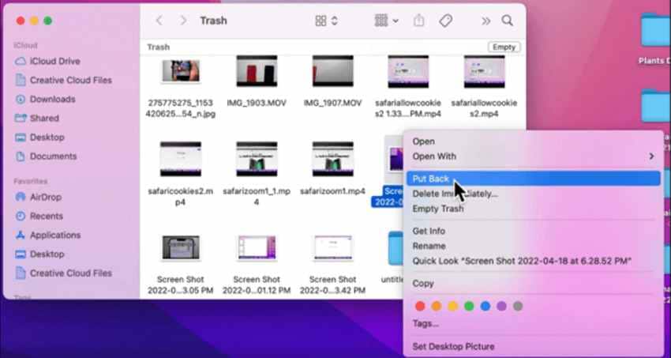Apply the orange tag color
671x358 pixels.
pyautogui.click(x=437, y=306)
